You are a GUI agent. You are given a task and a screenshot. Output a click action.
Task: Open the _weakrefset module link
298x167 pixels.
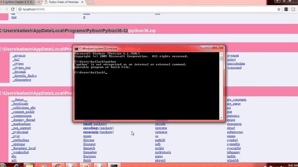click(x=20, y=152)
